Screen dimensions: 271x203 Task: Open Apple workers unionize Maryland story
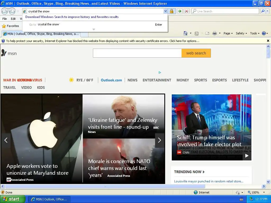[38, 169]
